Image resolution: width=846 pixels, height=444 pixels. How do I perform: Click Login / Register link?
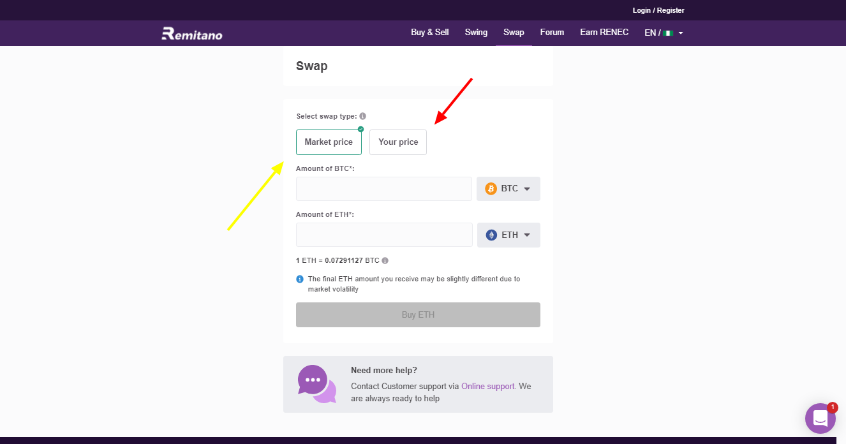click(x=658, y=10)
